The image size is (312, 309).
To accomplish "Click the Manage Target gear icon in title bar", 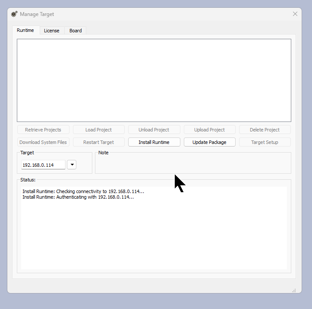I will [x=14, y=14].
